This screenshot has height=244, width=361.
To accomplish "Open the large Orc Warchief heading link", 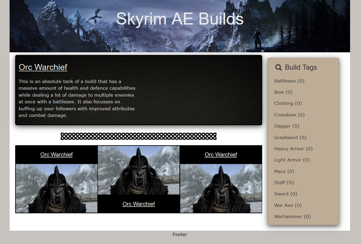I will pyautogui.click(x=43, y=67).
